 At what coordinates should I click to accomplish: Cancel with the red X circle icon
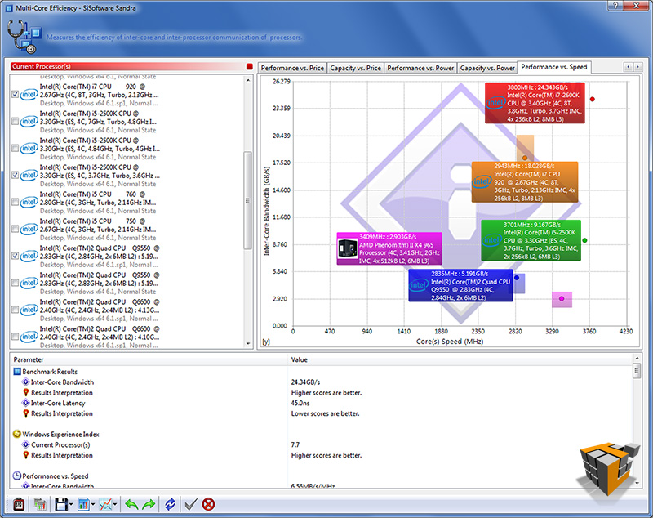[209, 505]
